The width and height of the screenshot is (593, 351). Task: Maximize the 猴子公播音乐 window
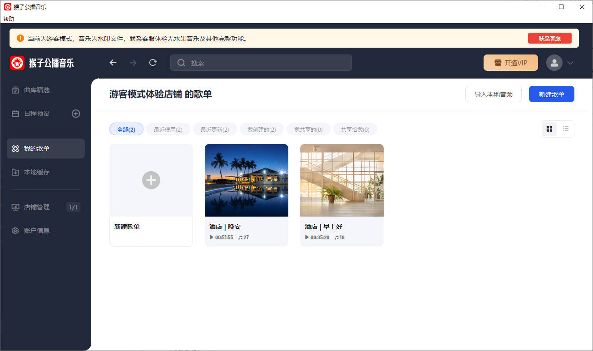(561, 7)
